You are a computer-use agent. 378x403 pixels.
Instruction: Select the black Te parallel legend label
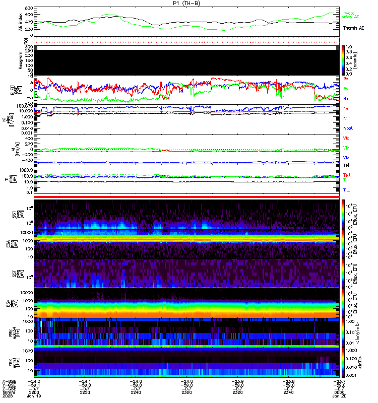pos(346,165)
